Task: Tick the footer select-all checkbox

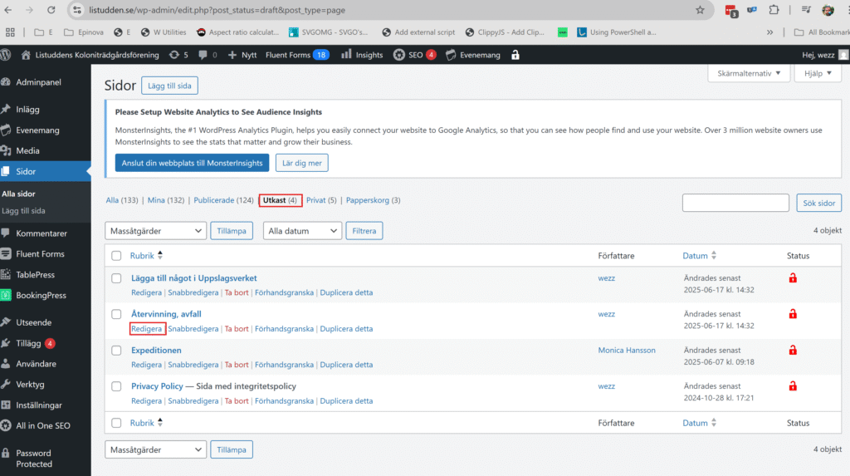Action: (x=116, y=423)
